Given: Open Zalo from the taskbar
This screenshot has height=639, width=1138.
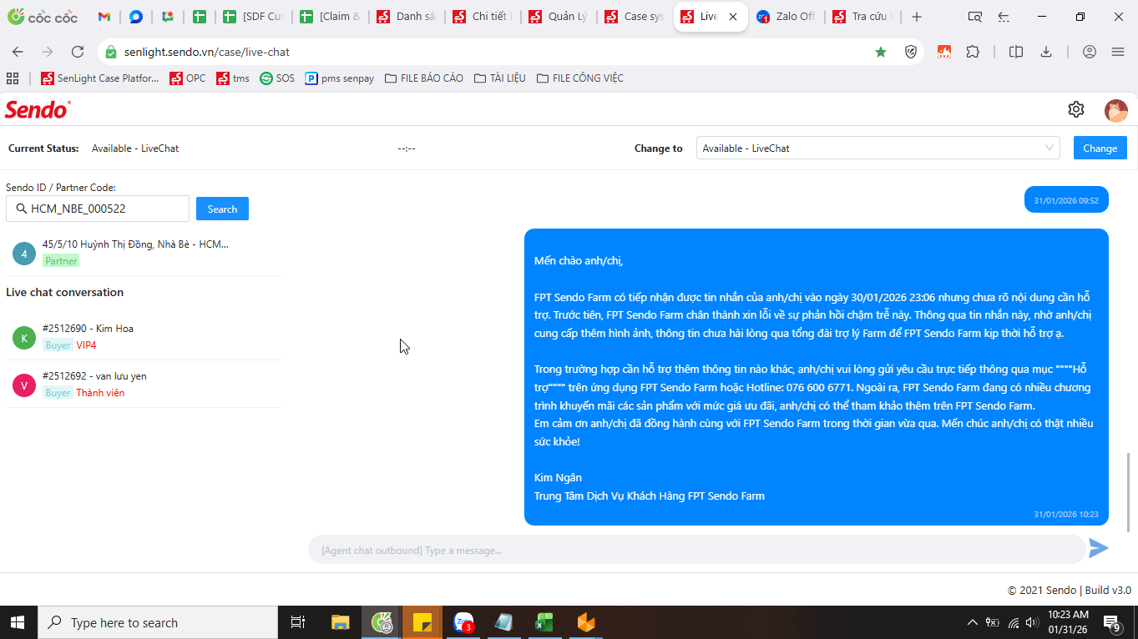Looking at the screenshot, I should coord(463,622).
